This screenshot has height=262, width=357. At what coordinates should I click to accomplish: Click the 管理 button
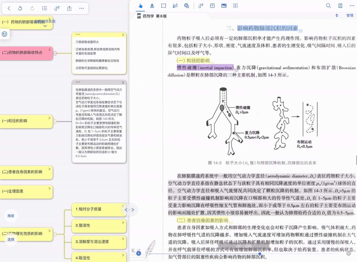(350, 15)
